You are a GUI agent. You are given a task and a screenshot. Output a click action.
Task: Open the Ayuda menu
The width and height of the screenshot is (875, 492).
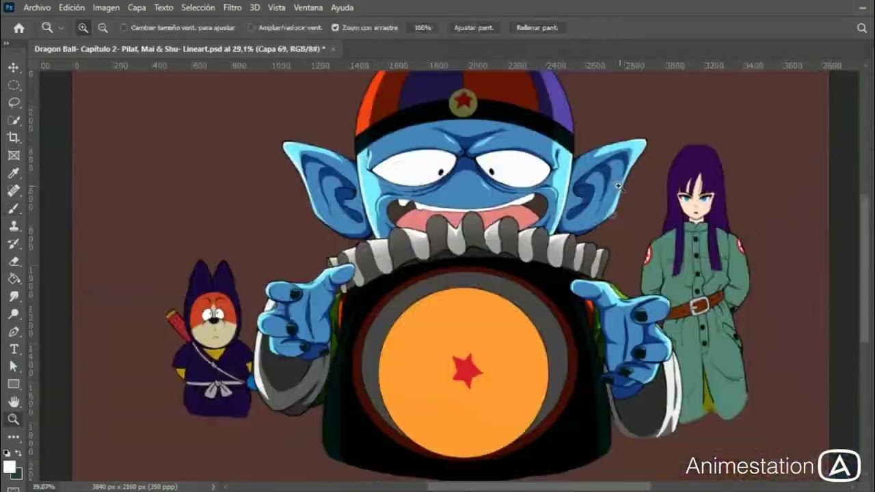(x=342, y=8)
